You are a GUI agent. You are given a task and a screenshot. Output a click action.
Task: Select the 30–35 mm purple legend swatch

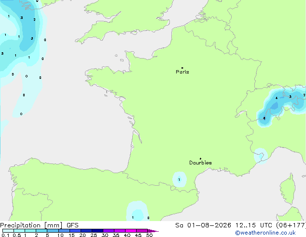click(109, 231)
